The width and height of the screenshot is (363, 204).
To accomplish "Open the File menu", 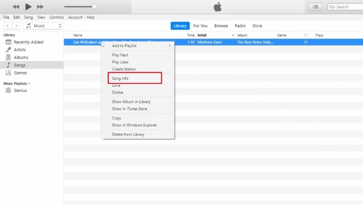I will pos(6,17).
